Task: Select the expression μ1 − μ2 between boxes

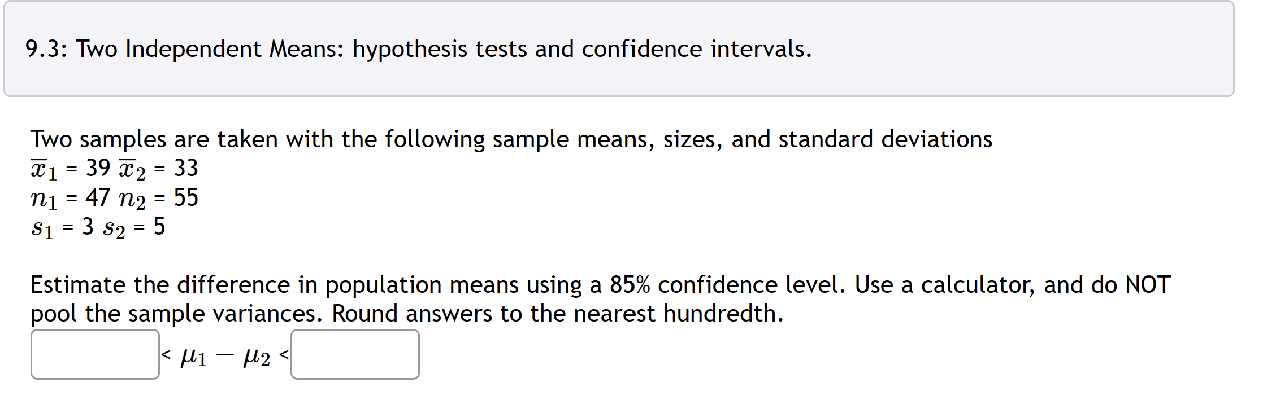Action: coord(225,354)
